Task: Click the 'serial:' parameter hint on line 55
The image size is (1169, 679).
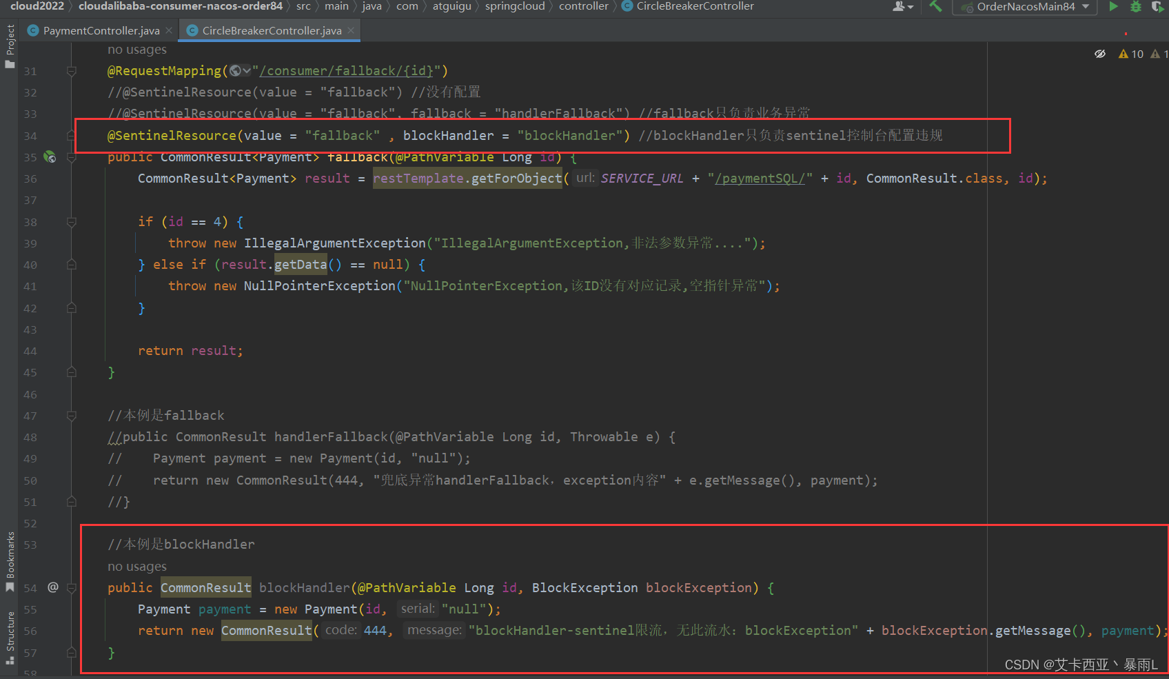Action: point(418,609)
